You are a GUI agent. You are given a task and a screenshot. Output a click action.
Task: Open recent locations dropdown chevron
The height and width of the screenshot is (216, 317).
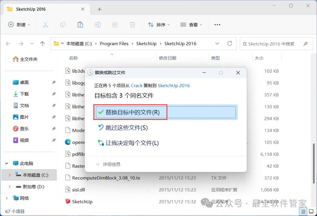[32, 44]
